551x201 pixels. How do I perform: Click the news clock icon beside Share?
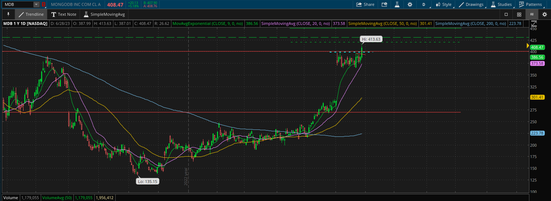tap(384, 4)
